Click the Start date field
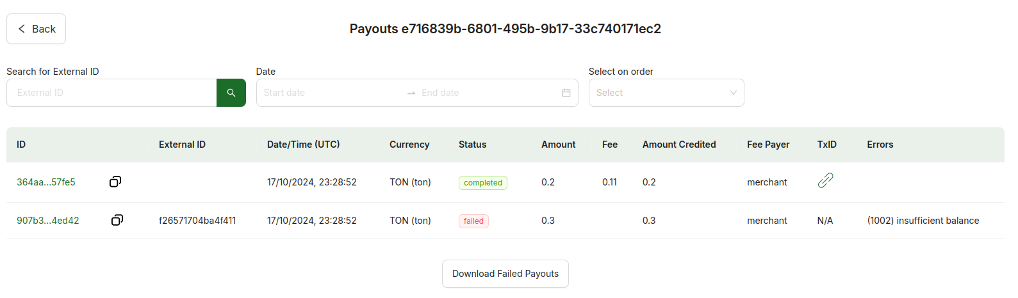1018x298 pixels. click(331, 93)
